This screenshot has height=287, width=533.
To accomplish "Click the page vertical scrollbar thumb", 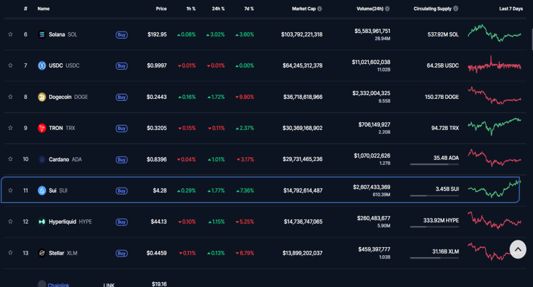I will tap(532, 39).
